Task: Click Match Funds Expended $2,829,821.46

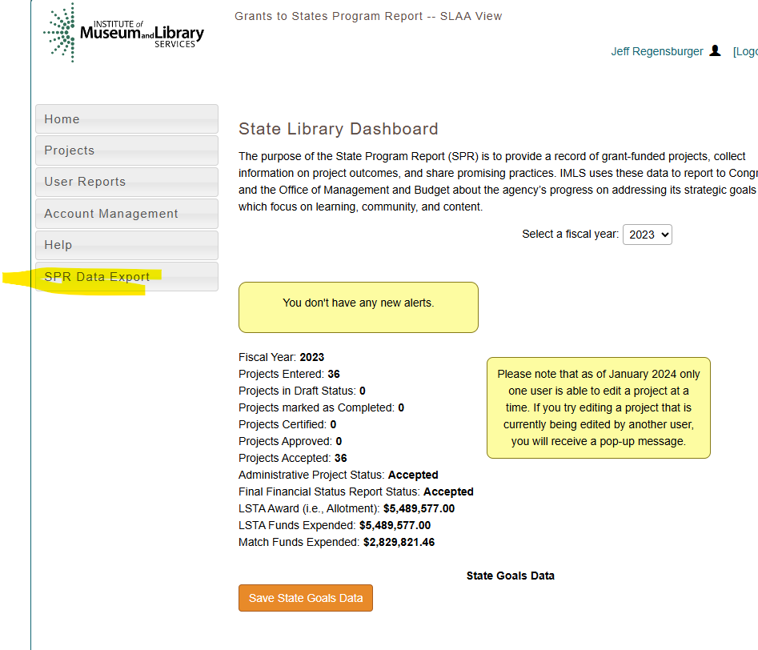Action: 399,543
